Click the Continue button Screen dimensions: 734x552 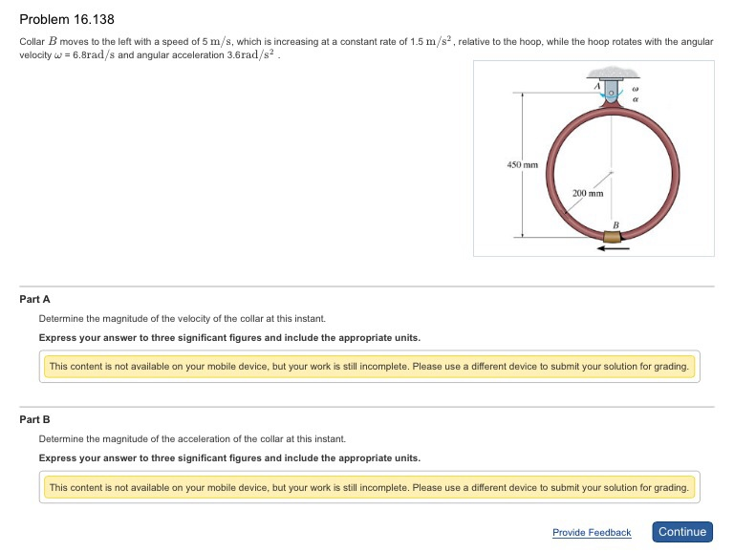coord(682,532)
